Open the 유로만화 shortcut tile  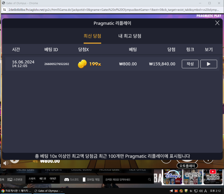(x=192, y=177)
